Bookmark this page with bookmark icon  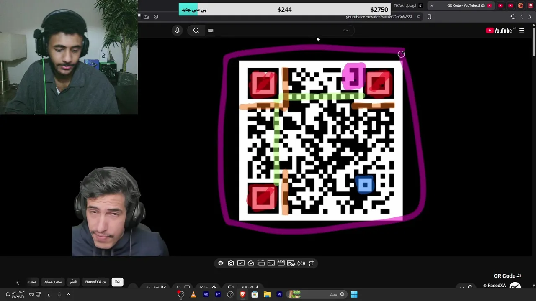point(429,17)
